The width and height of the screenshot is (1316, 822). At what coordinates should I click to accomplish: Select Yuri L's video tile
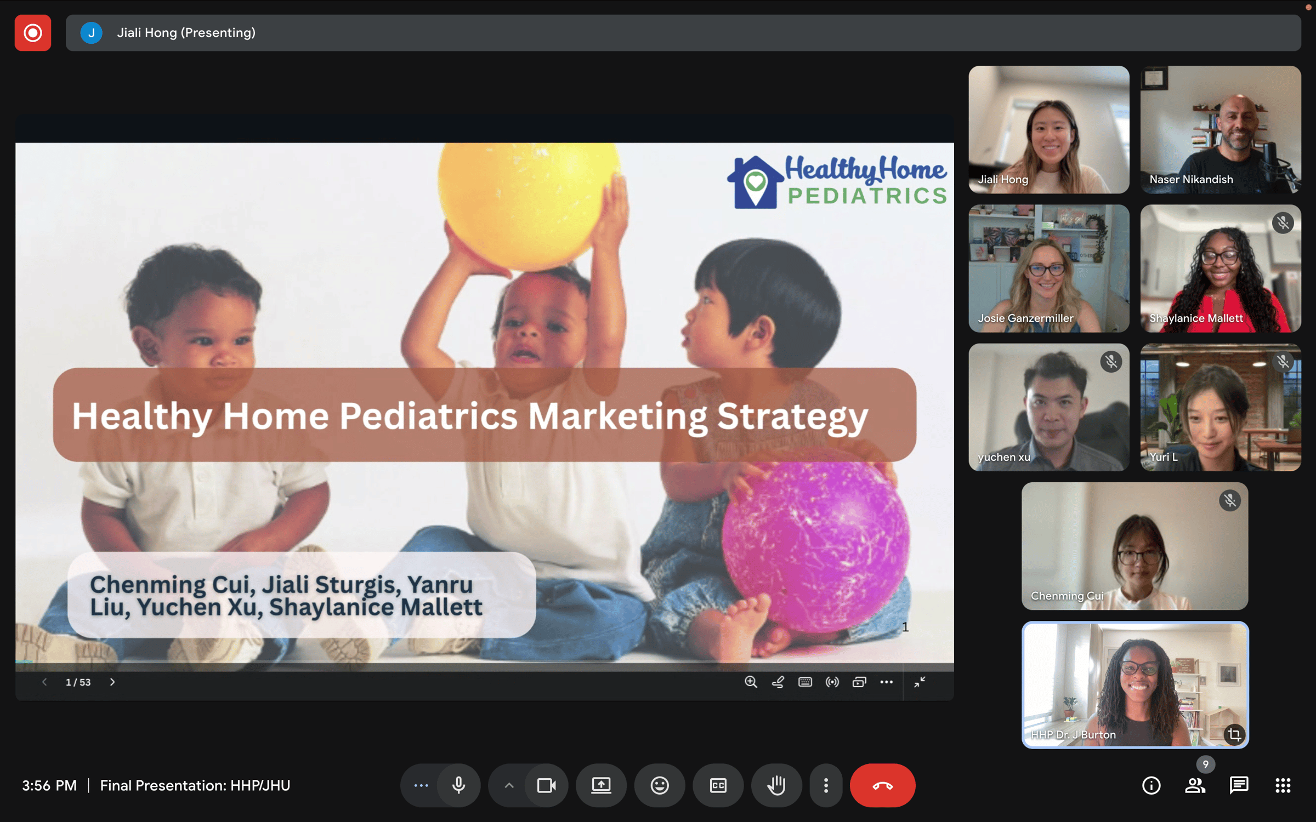click(1221, 407)
